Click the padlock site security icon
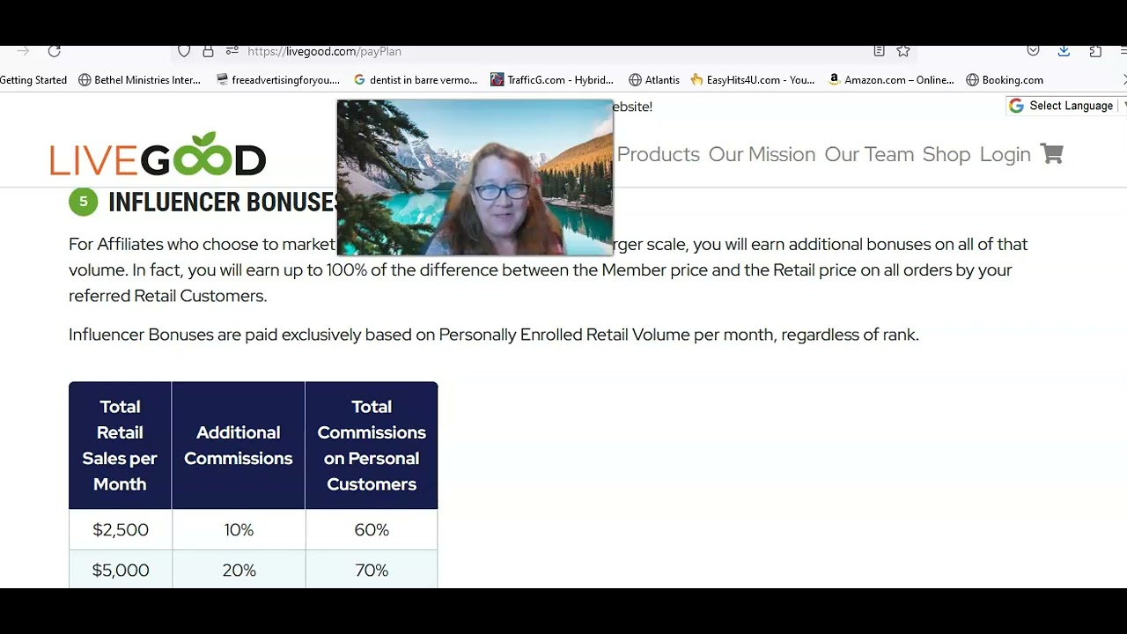 point(208,51)
